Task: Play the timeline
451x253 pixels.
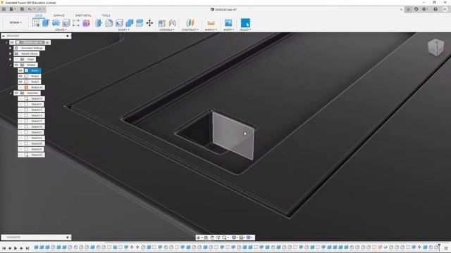Action: click(16, 248)
